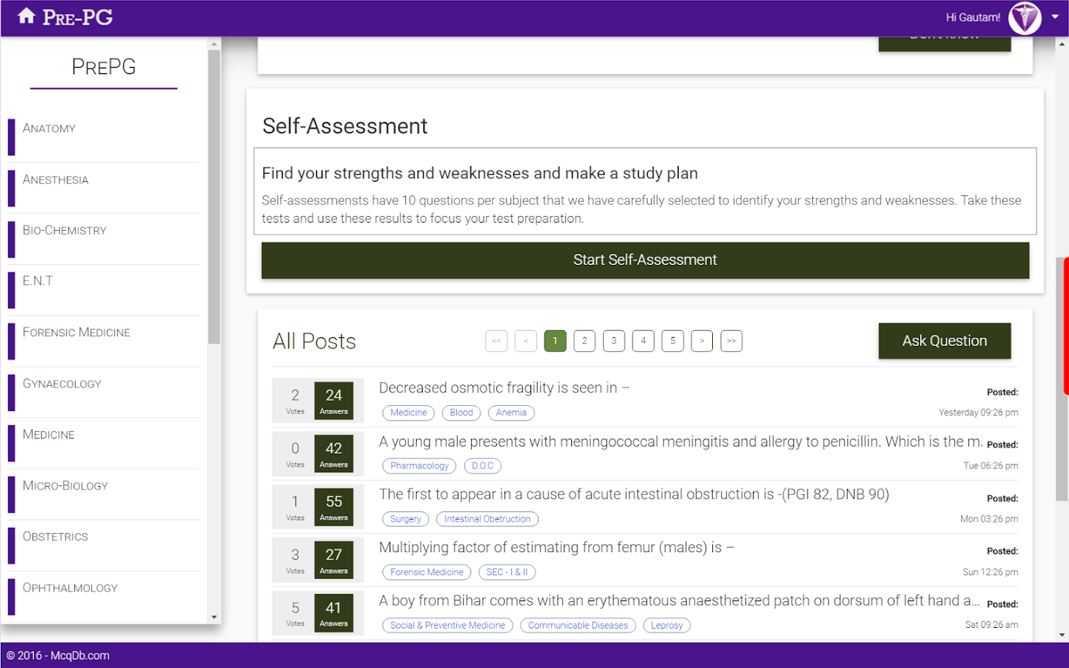
Task: Click the user avatar caduceus icon
Action: click(1024, 18)
